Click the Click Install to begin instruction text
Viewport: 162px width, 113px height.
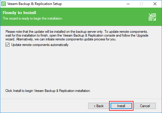tap(48, 91)
